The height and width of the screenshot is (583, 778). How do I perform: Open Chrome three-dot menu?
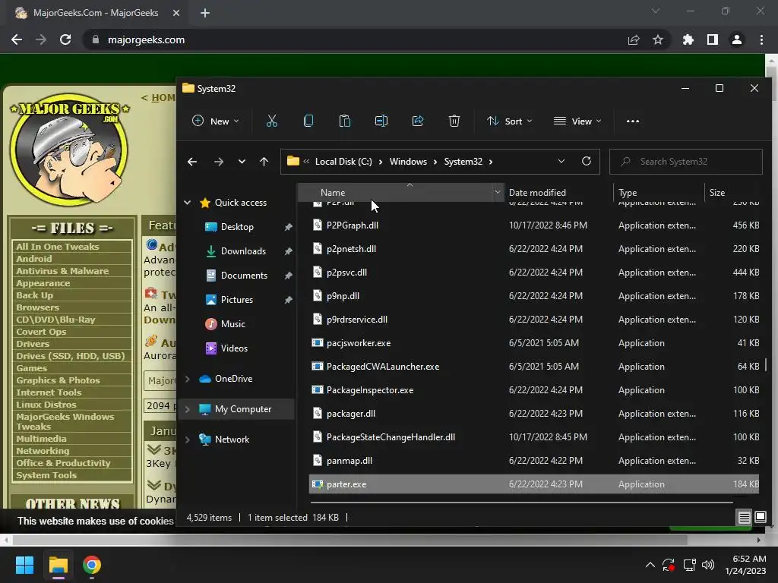point(761,39)
